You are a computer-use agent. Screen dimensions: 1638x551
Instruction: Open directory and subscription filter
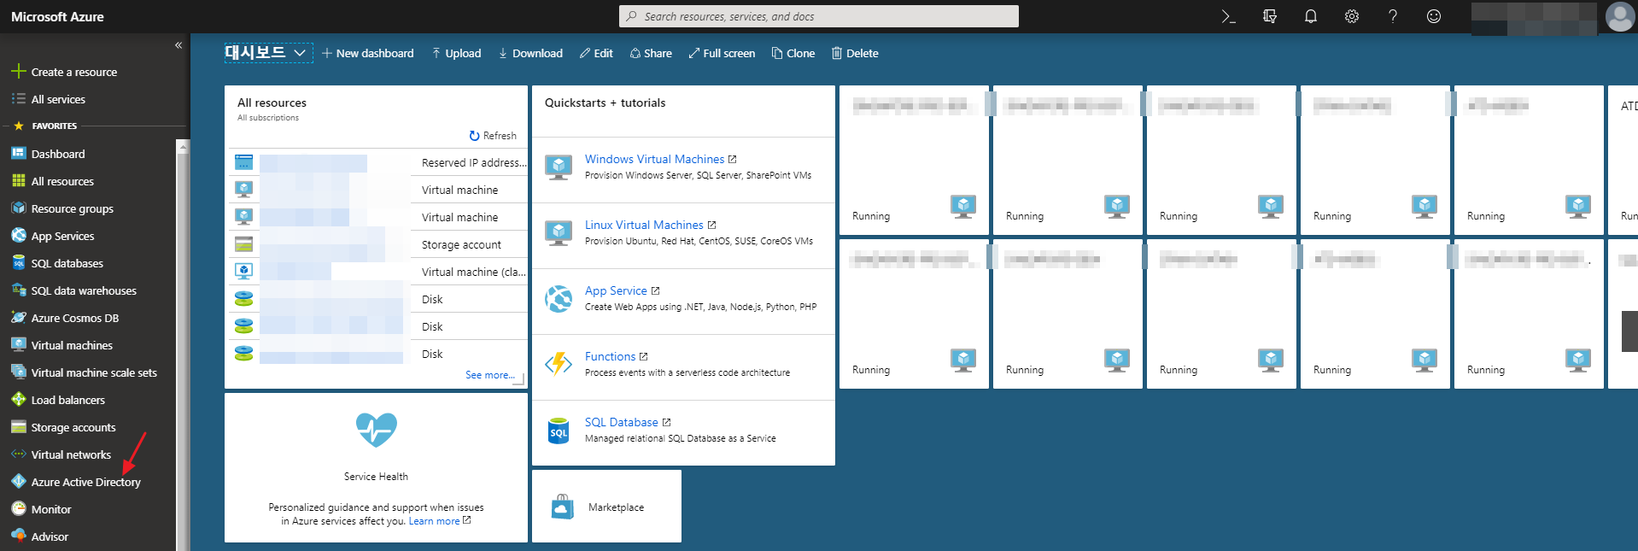(x=1269, y=16)
